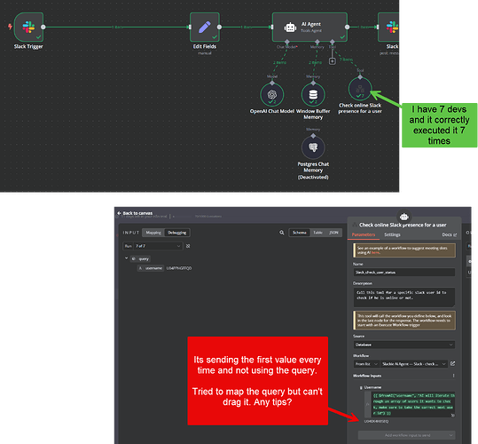
Task: Show input as JSON
Action: point(333,233)
